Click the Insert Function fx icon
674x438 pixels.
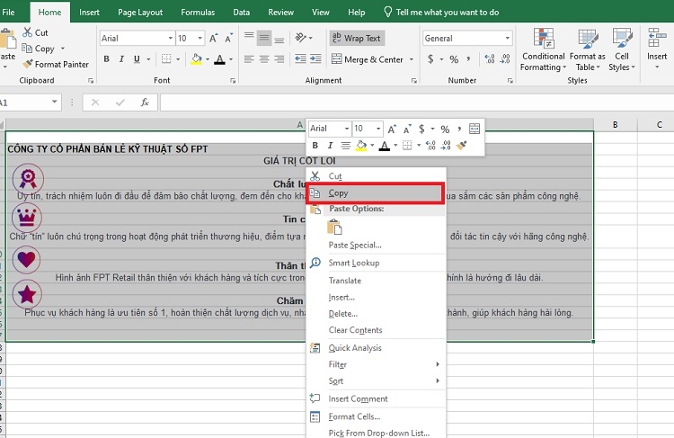click(145, 103)
